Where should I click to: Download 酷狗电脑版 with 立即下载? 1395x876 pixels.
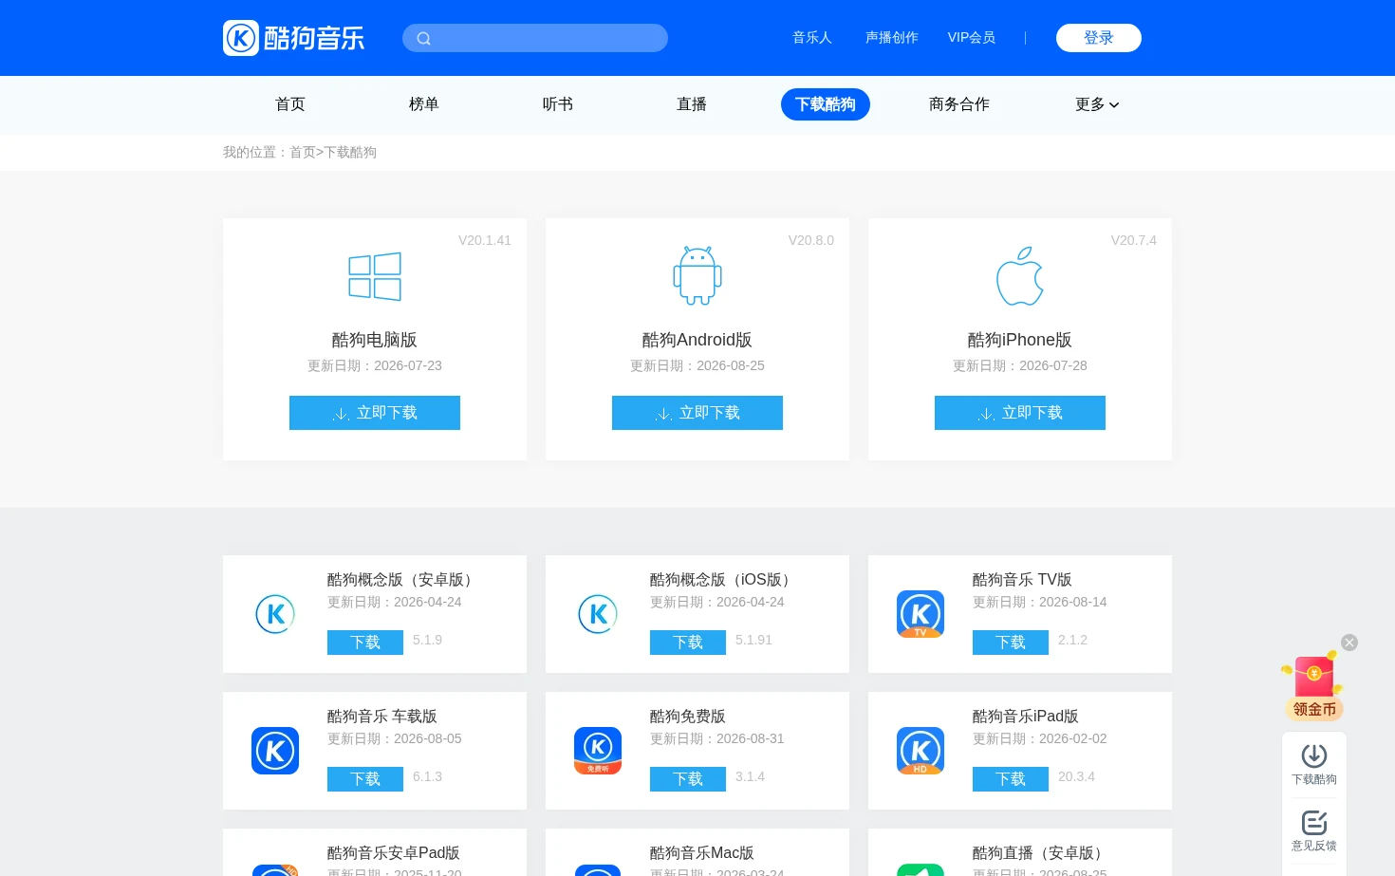point(375,413)
